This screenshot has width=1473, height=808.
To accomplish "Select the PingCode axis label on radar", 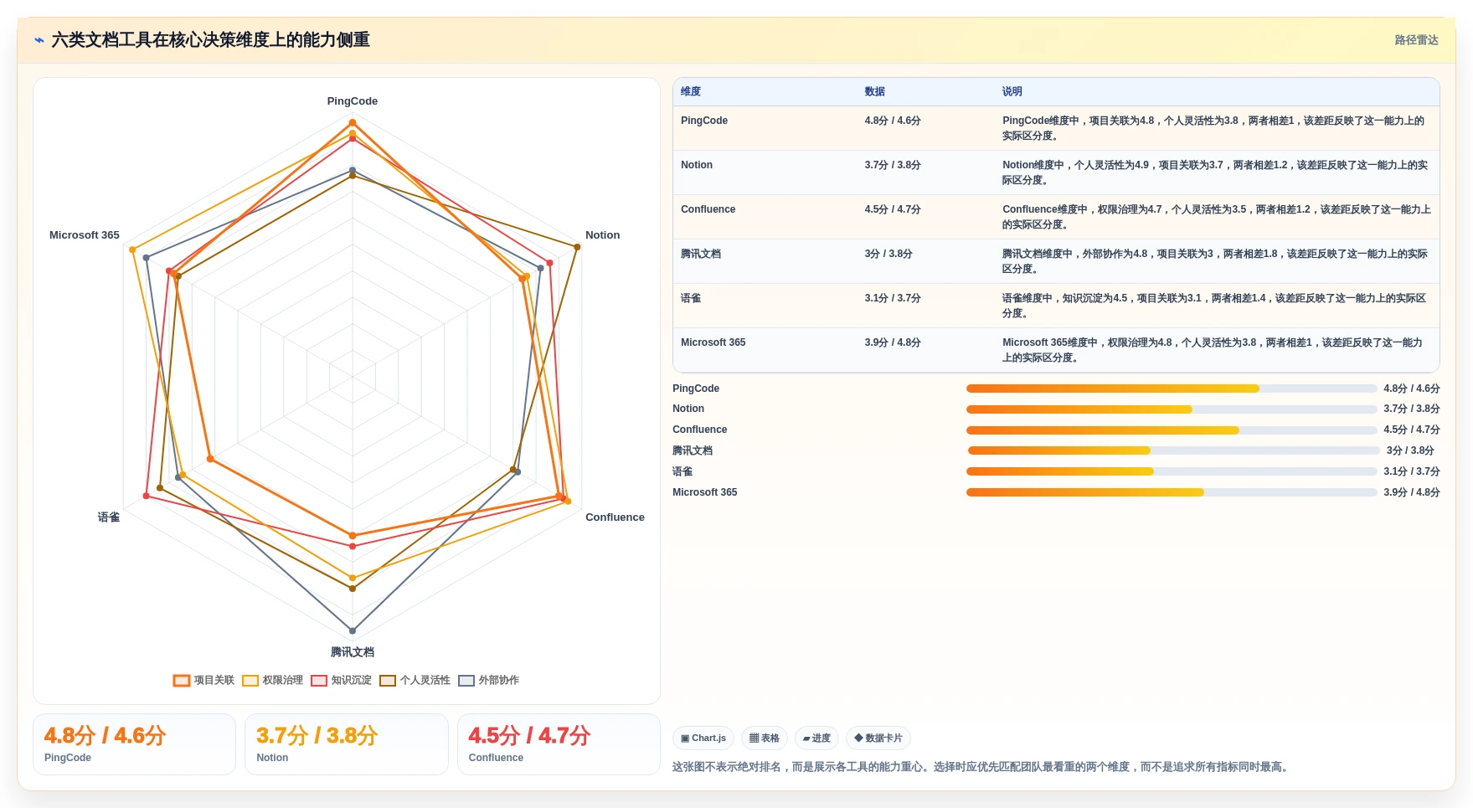I will (353, 100).
